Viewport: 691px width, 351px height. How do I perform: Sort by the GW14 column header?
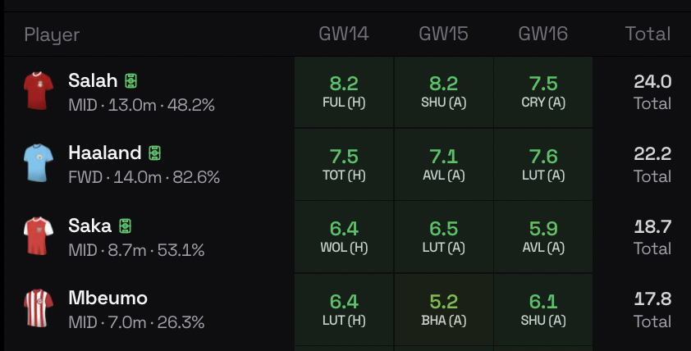pos(344,34)
